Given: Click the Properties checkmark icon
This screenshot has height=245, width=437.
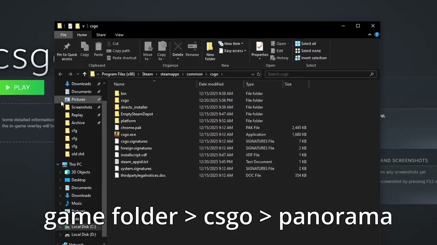Looking at the screenshot, I should point(259,46).
